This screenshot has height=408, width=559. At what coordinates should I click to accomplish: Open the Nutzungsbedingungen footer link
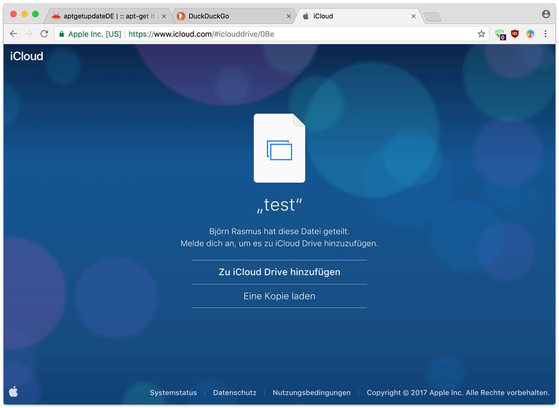311,393
